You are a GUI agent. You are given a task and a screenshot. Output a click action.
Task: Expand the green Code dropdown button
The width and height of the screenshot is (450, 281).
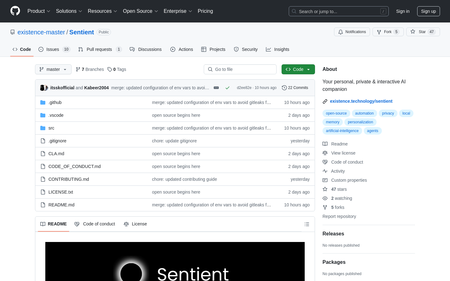click(298, 69)
